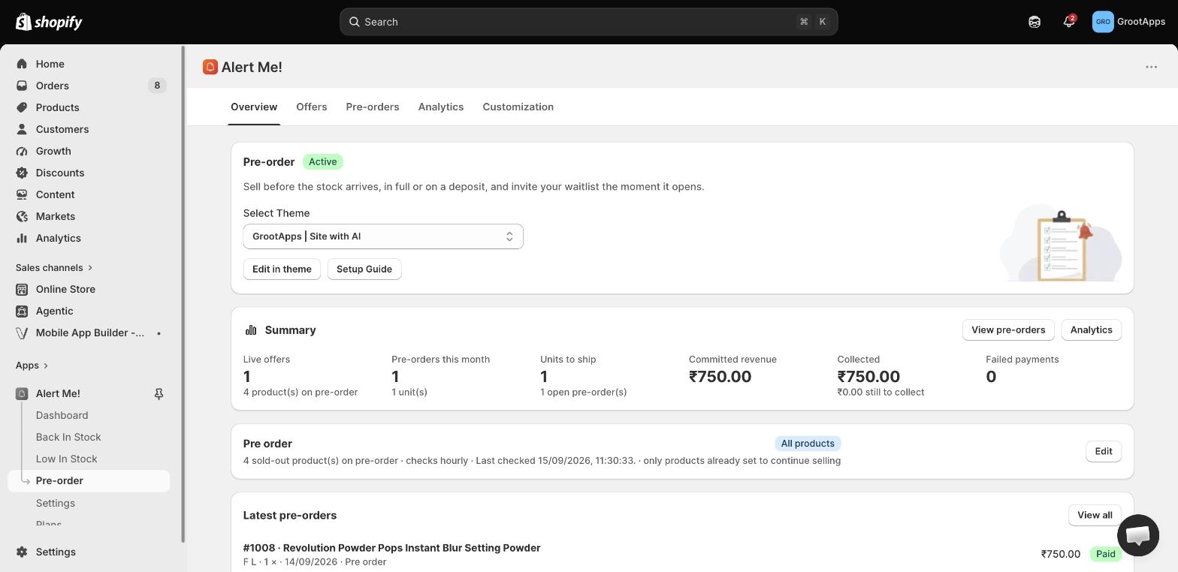The width and height of the screenshot is (1178, 572).
Task: Open Back In Stock in sidebar
Action: [x=68, y=437]
